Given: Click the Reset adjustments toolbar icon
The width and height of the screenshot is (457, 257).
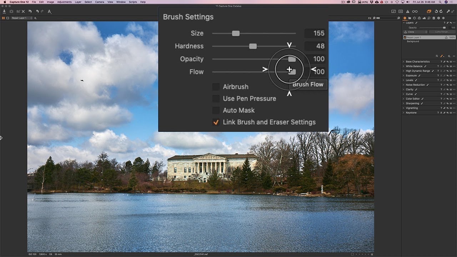Looking at the screenshot, I should click(x=30, y=11).
